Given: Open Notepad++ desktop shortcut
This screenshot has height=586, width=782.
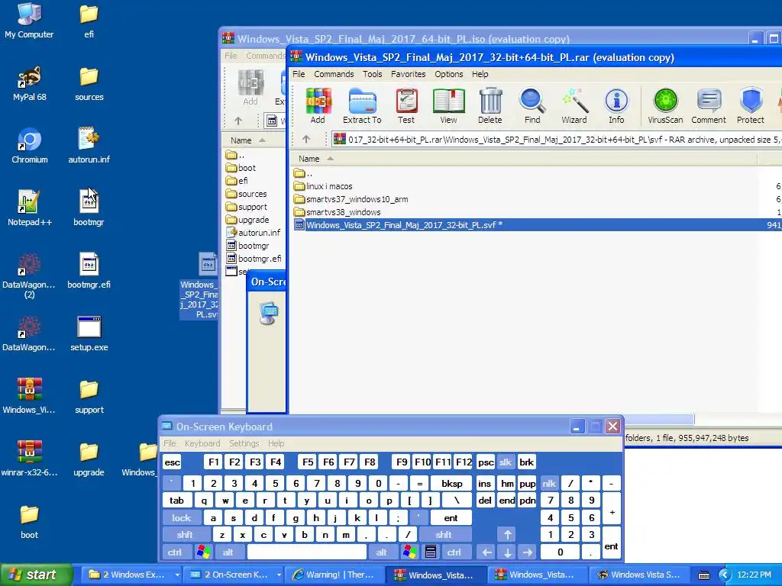Looking at the screenshot, I should click(x=30, y=208).
